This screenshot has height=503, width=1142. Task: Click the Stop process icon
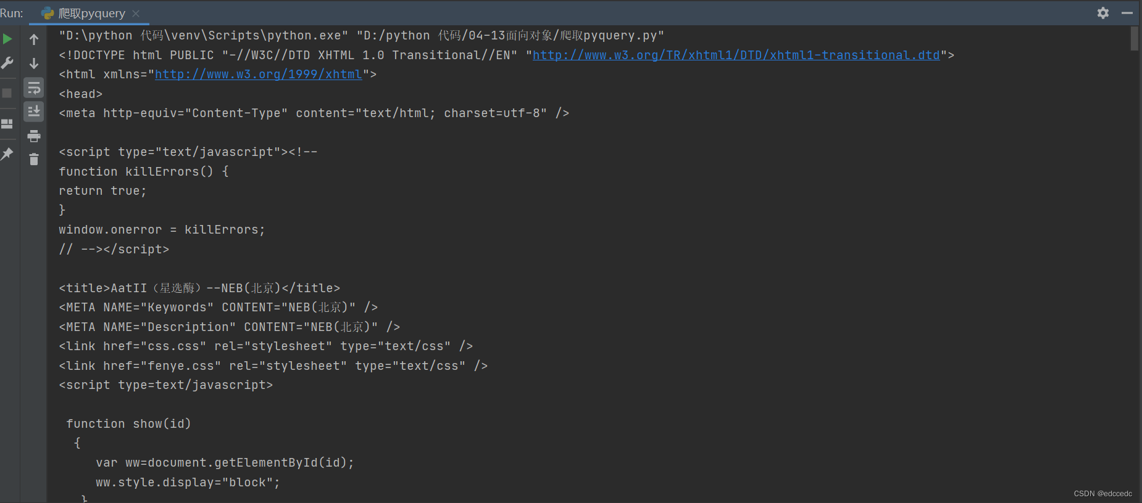pyautogui.click(x=7, y=92)
